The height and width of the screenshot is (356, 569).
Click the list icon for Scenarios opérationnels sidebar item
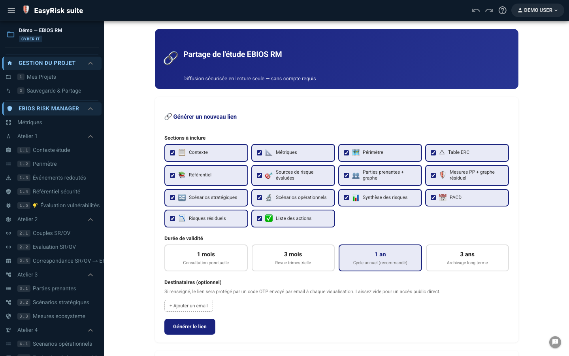[8, 344]
